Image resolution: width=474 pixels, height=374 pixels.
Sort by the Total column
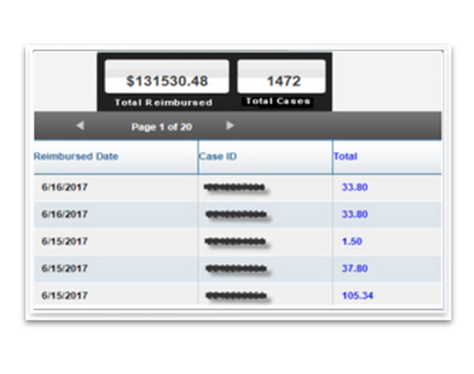click(x=345, y=156)
